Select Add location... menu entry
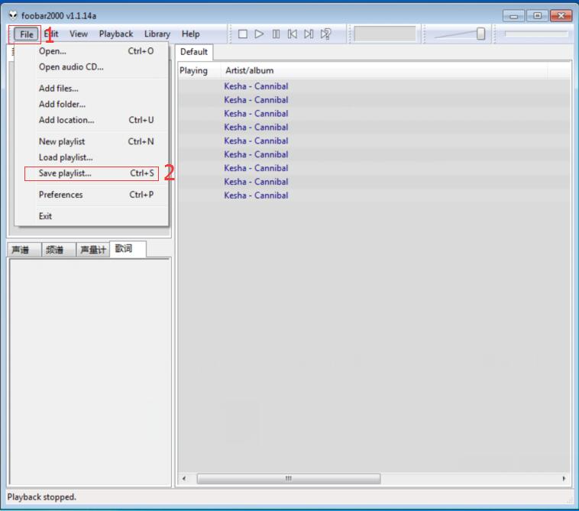 point(91,120)
